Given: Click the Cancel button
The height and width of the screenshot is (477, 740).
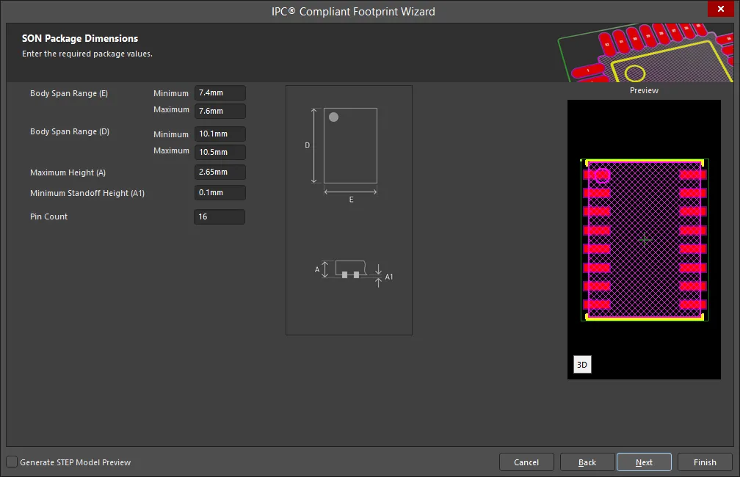Looking at the screenshot, I should click(x=526, y=462).
